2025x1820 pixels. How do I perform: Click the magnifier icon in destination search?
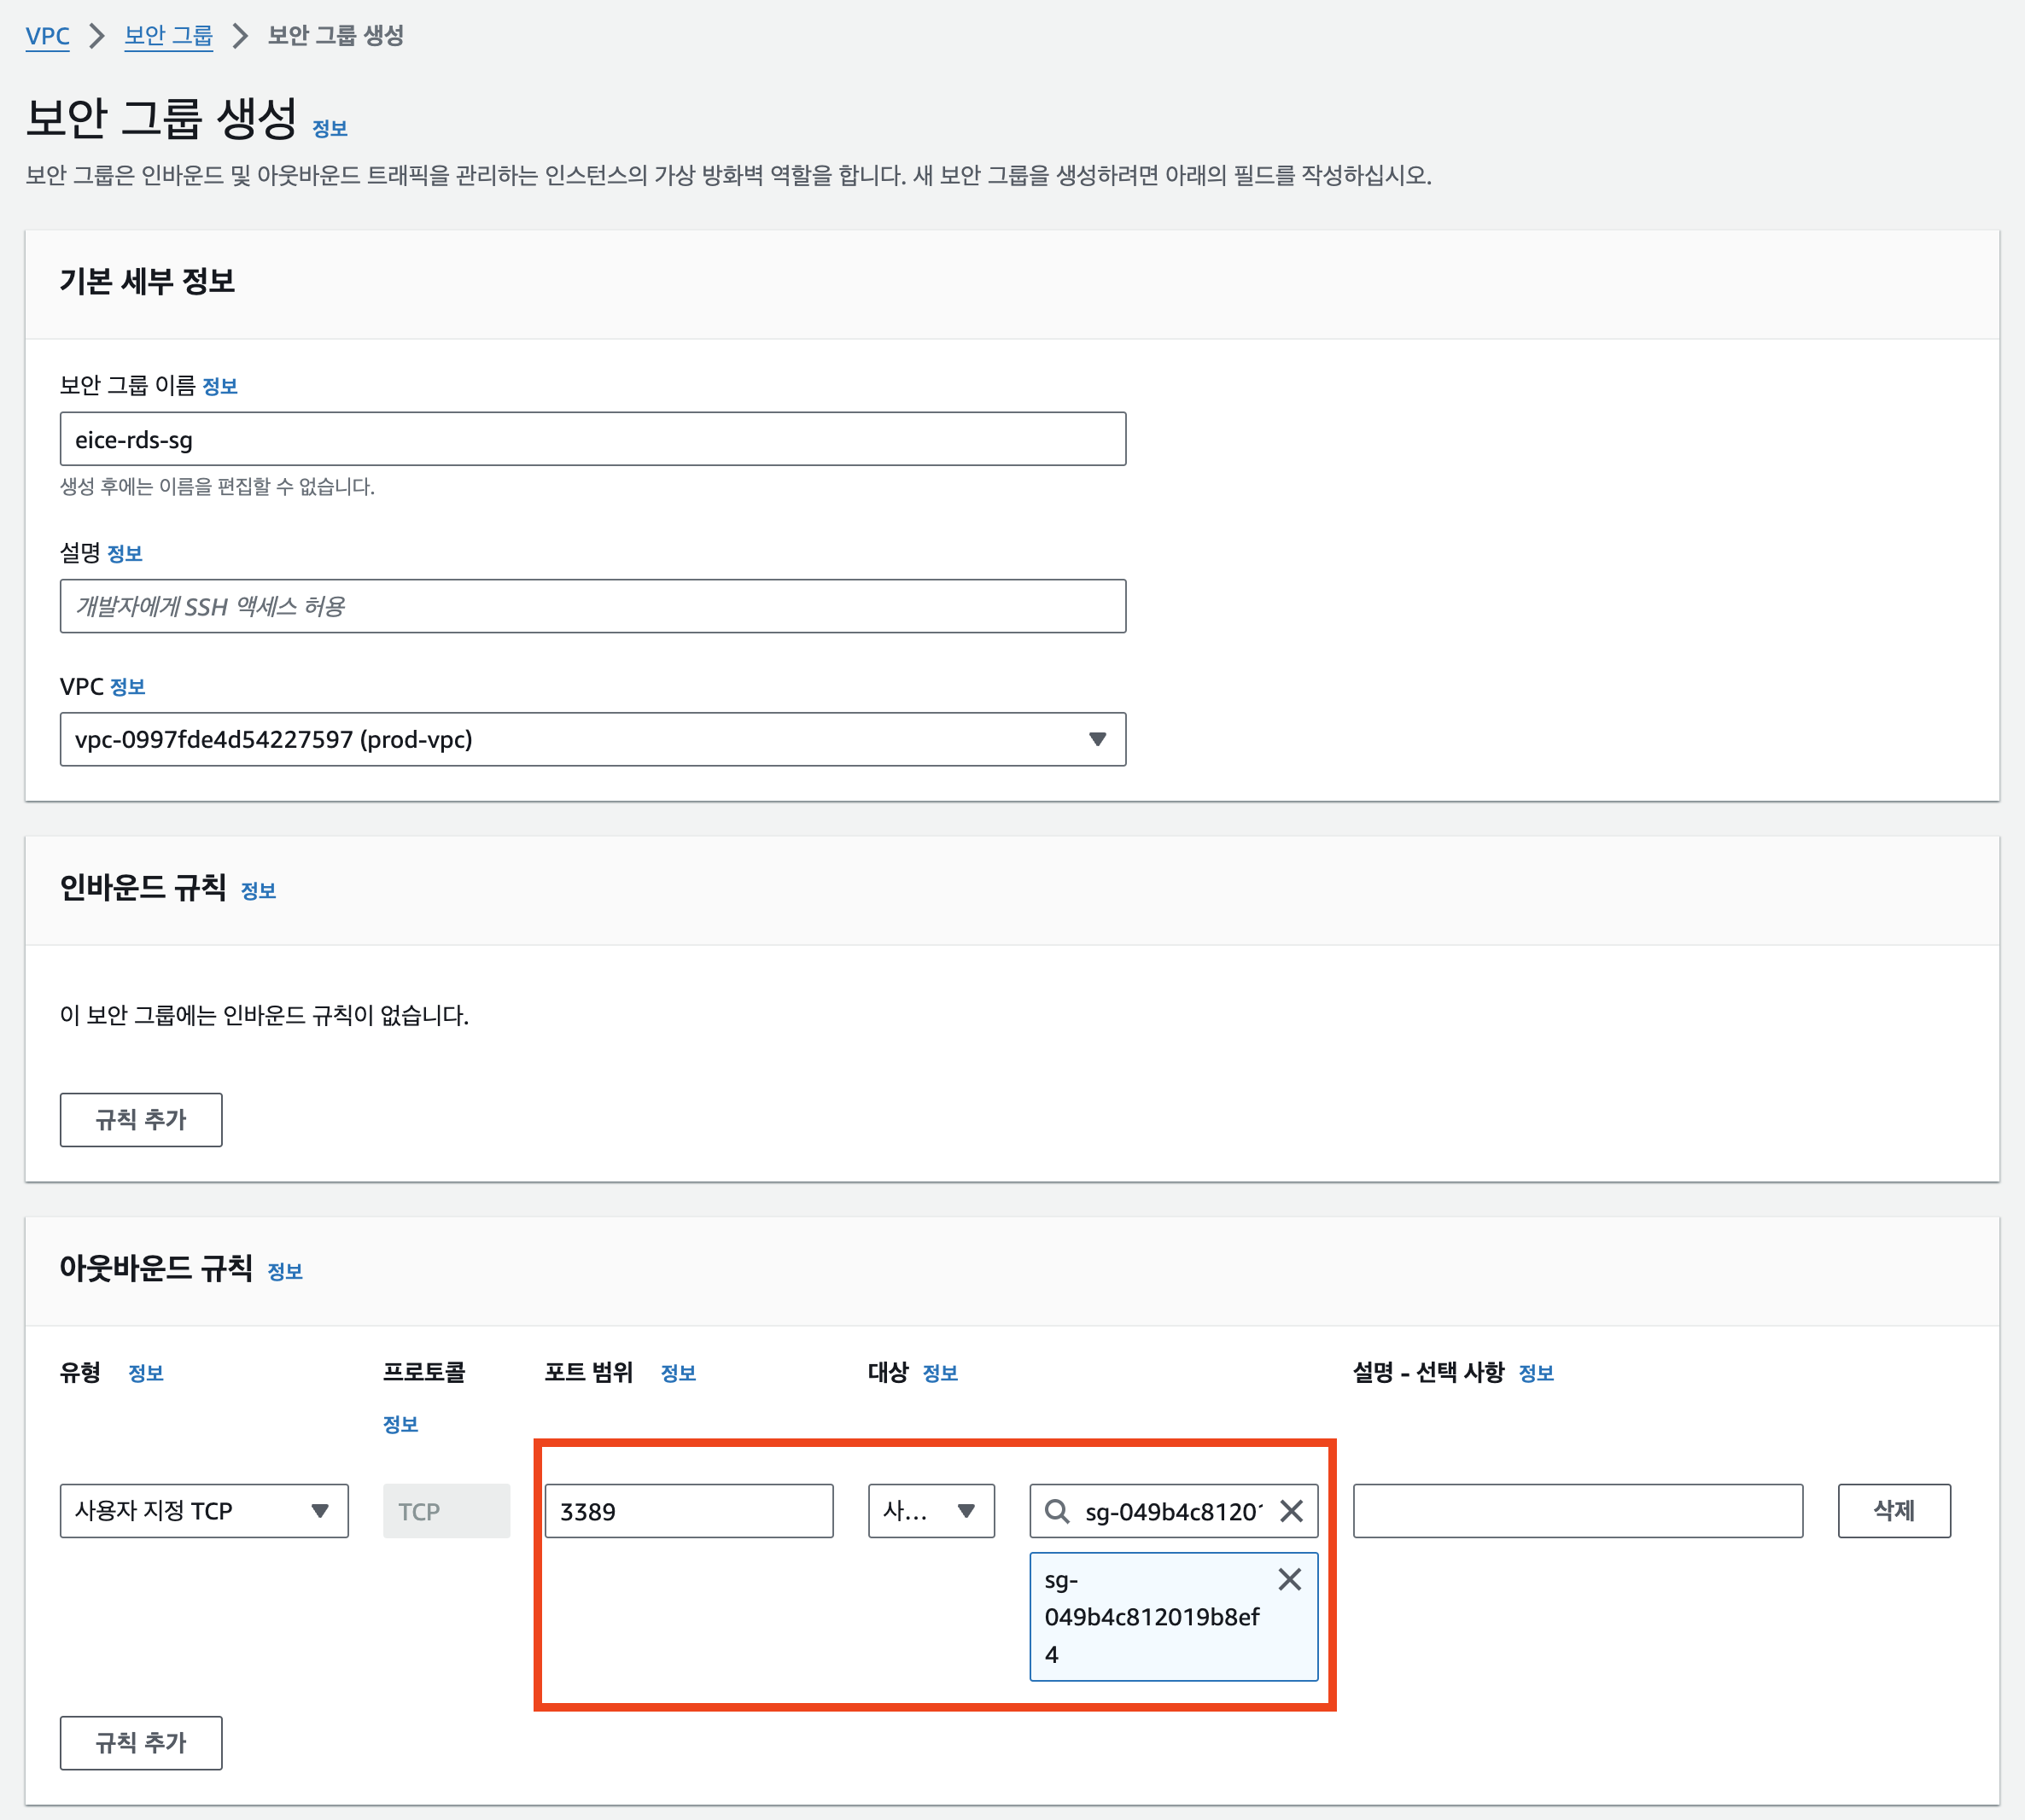[1057, 1511]
